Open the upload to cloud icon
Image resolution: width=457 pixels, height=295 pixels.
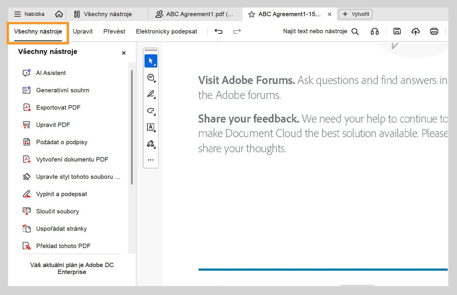pos(416,31)
